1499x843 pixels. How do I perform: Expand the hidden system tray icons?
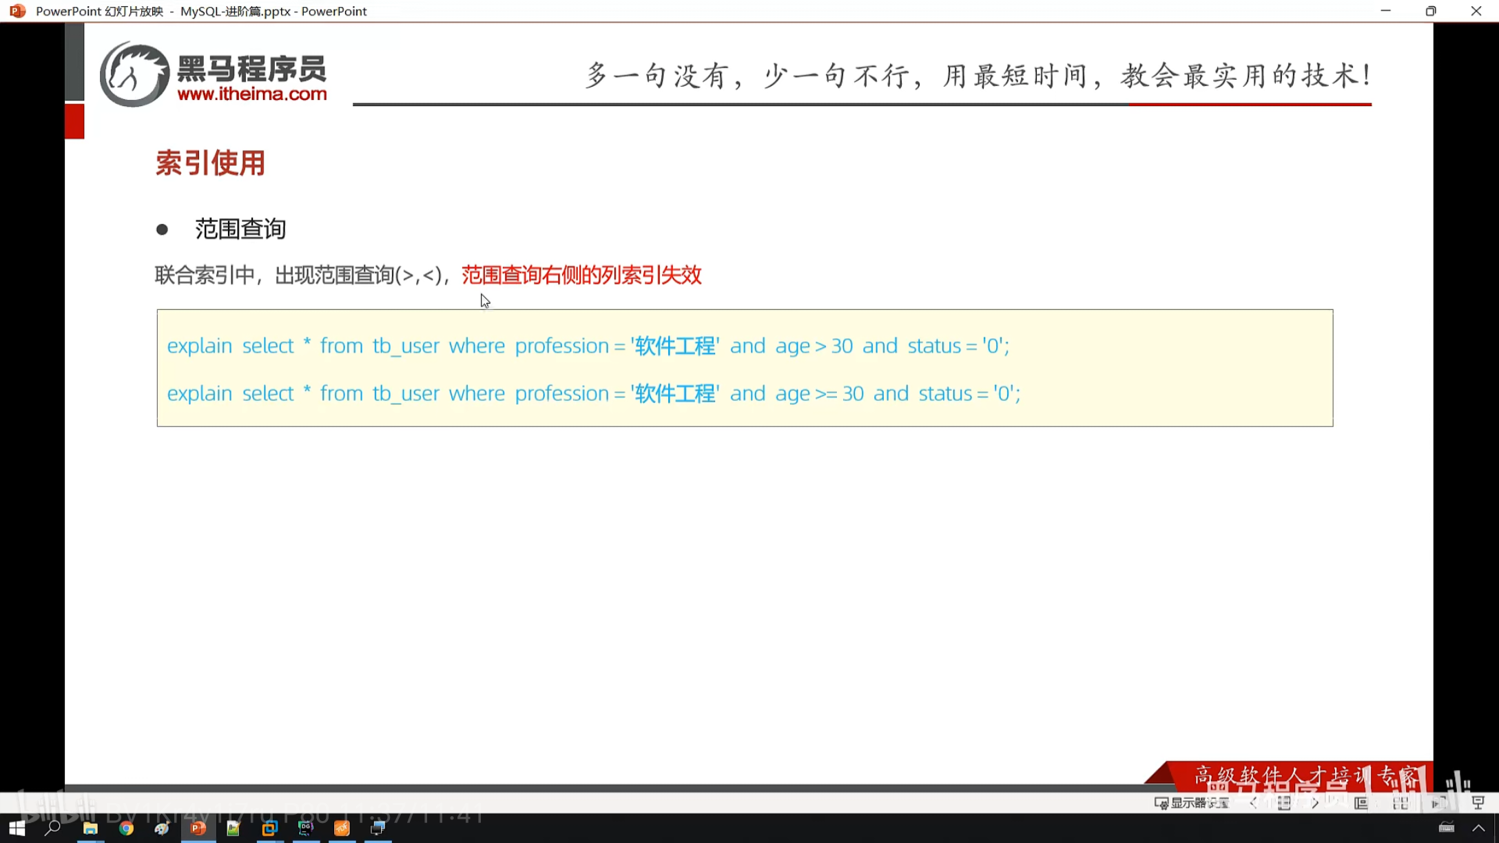[1478, 828]
